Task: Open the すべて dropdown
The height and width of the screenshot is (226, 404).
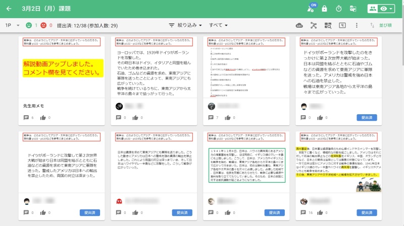Action: 218,25
